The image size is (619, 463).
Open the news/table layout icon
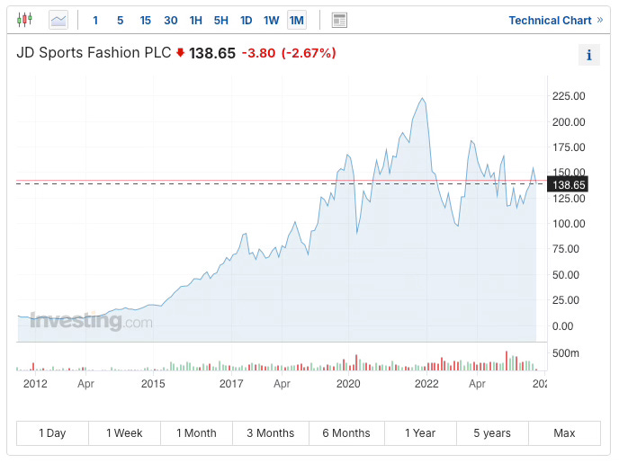[339, 20]
